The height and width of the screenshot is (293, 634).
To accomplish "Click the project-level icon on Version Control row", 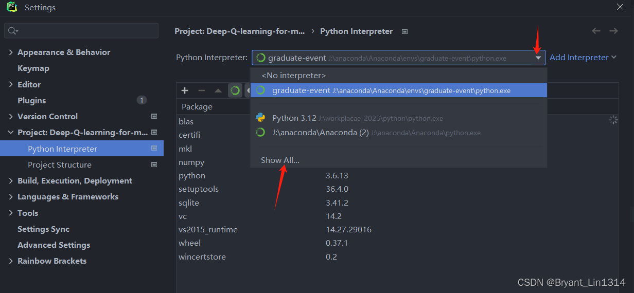I will pos(154,117).
